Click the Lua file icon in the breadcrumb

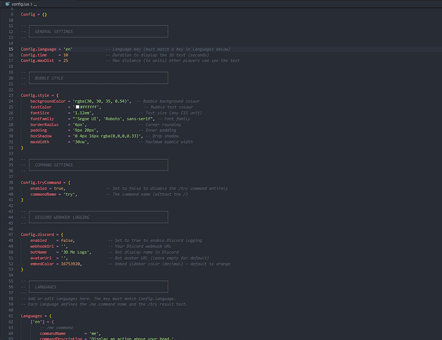(x=7, y=4)
